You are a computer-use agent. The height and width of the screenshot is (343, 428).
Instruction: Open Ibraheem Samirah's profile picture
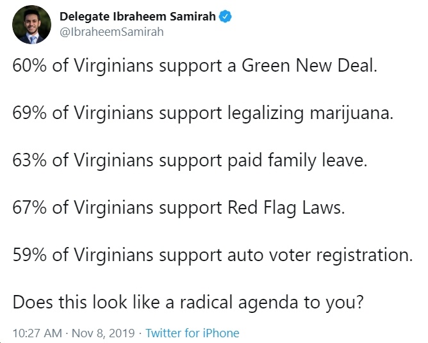pyautogui.click(x=31, y=24)
